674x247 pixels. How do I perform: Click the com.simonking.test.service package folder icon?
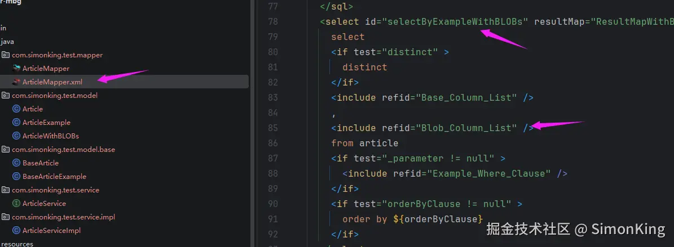pyautogui.click(x=6, y=190)
